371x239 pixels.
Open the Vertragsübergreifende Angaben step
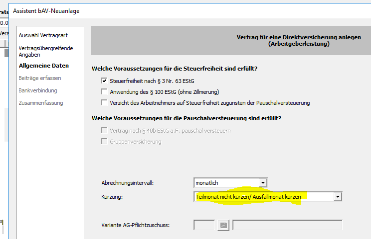(45, 51)
